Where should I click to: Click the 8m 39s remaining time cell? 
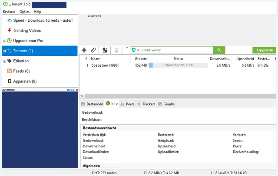[x=263, y=65]
